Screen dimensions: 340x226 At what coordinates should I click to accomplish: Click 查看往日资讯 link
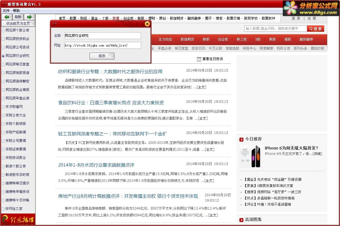tap(212, 59)
